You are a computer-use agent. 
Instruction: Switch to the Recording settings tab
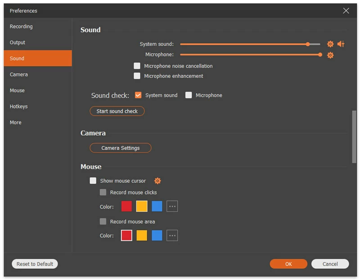[21, 26]
